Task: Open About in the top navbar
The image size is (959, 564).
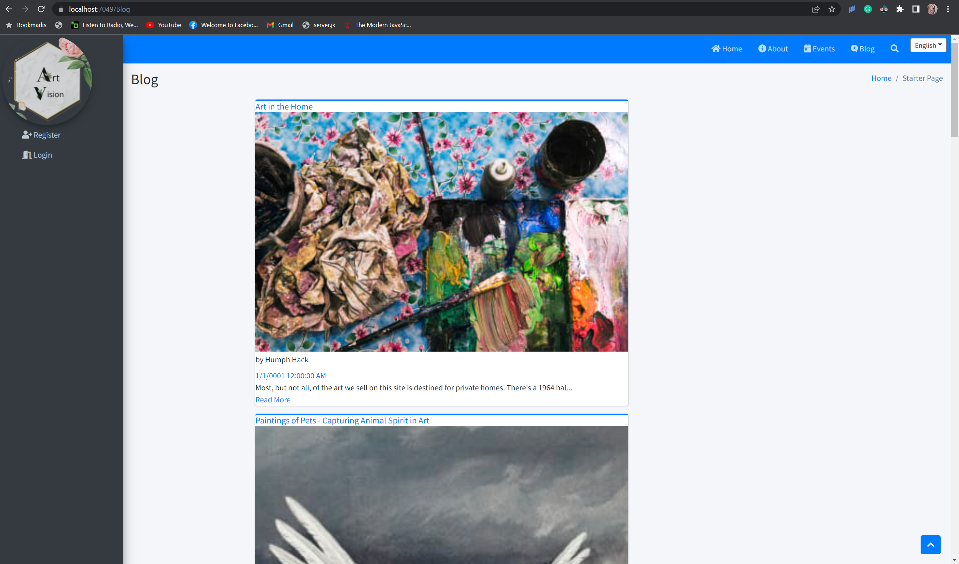Action: coord(773,49)
